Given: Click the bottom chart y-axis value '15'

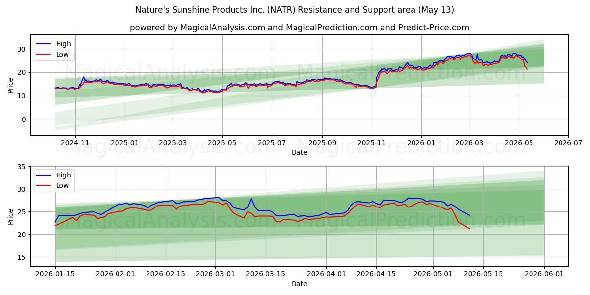Looking at the screenshot, I should [x=22, y=257].
